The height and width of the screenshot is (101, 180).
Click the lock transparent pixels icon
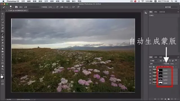coord(154,67)
